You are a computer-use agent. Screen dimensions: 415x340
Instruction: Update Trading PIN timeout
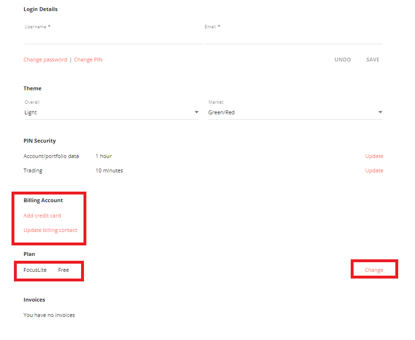374,170
